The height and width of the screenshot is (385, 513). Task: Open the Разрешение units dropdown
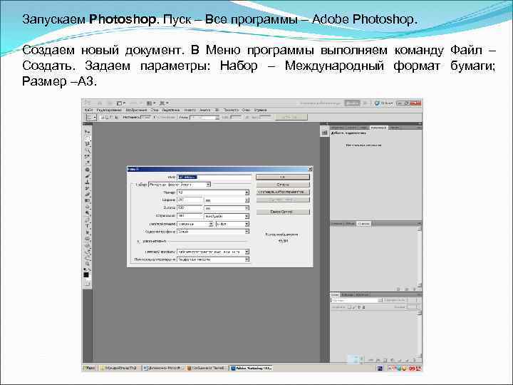click(227, 216)
